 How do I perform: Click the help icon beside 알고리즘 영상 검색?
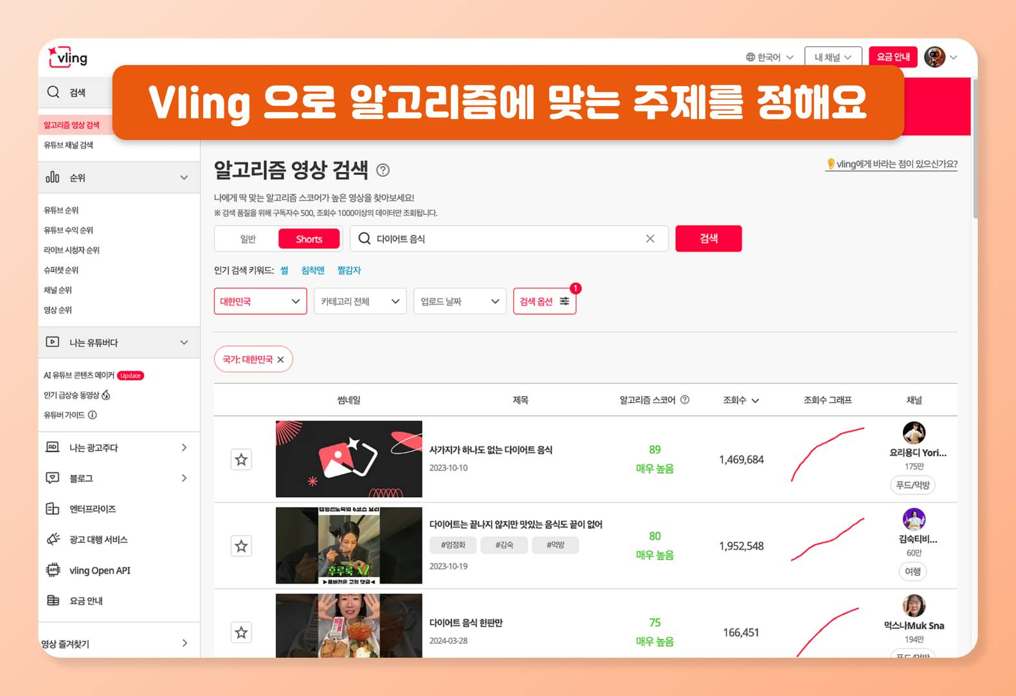click(x=383, y=170)
